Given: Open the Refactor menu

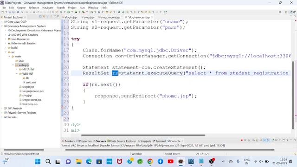Looking at the screenshot, I should [34, 7].
